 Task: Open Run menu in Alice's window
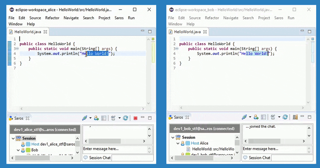coord(131,18)
